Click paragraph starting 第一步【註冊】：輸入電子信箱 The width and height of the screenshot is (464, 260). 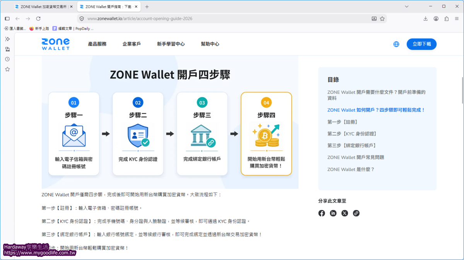[x=92, y=208]
